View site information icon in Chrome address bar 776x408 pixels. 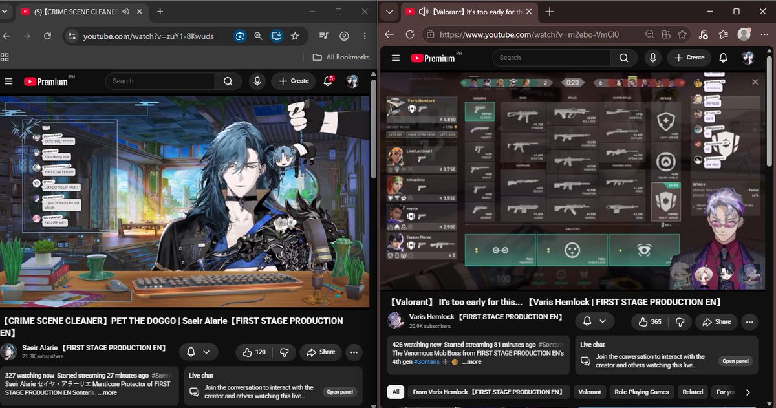click(71, 36)
